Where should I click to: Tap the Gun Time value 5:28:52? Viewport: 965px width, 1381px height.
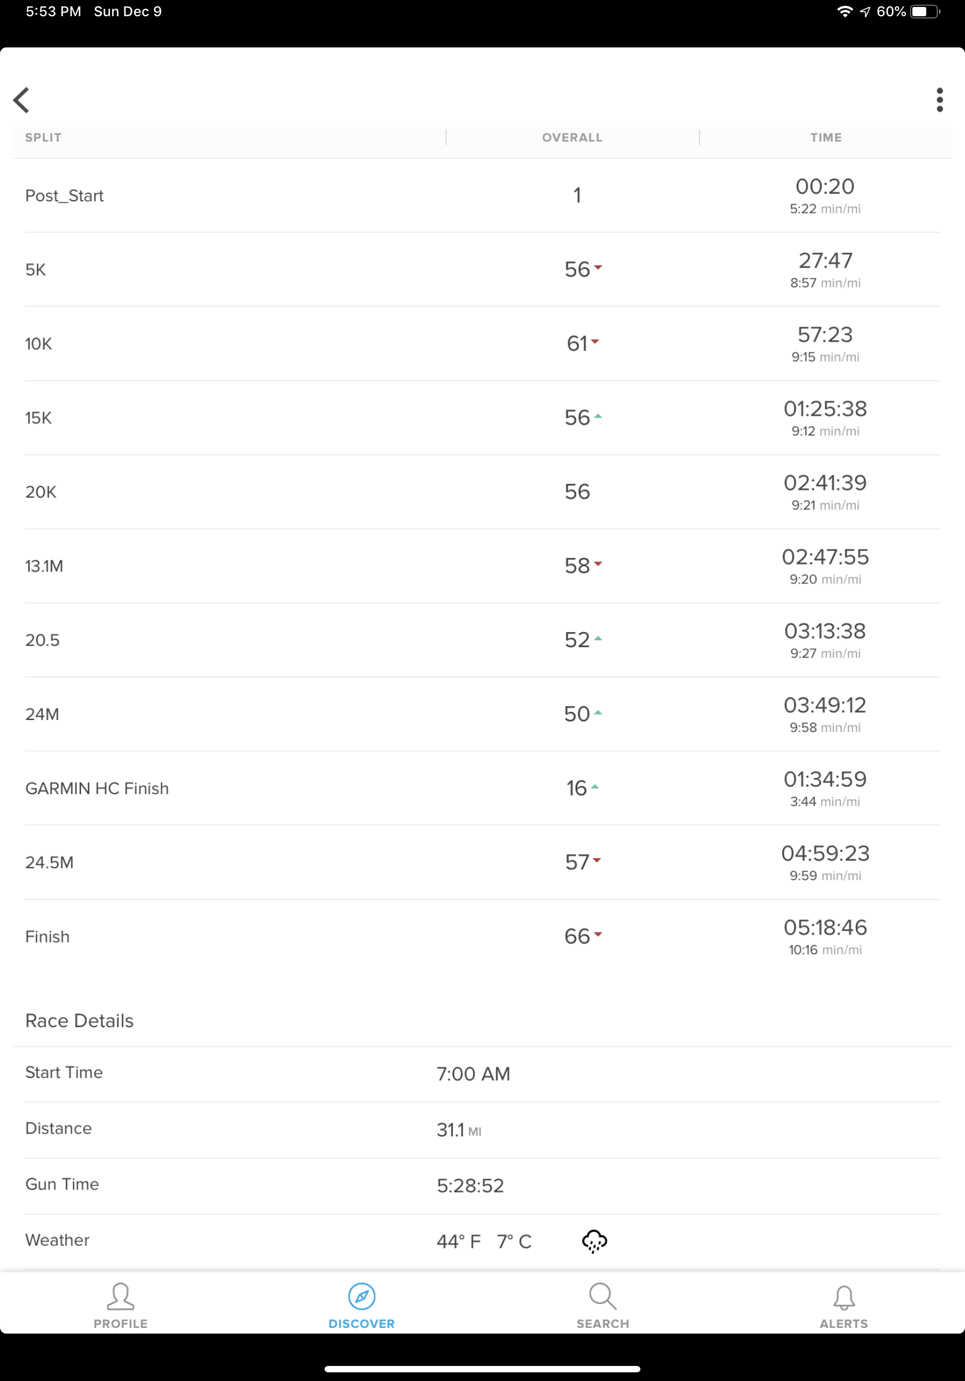tap(470, 1186)
